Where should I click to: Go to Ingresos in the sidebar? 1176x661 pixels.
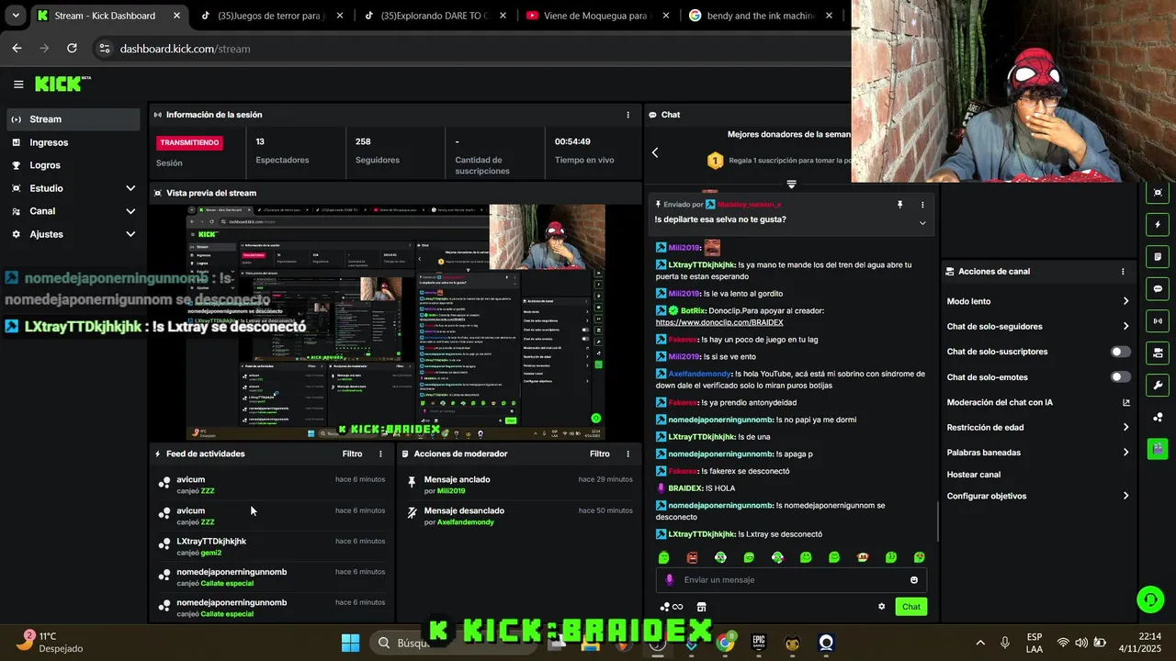click(72, 142)
